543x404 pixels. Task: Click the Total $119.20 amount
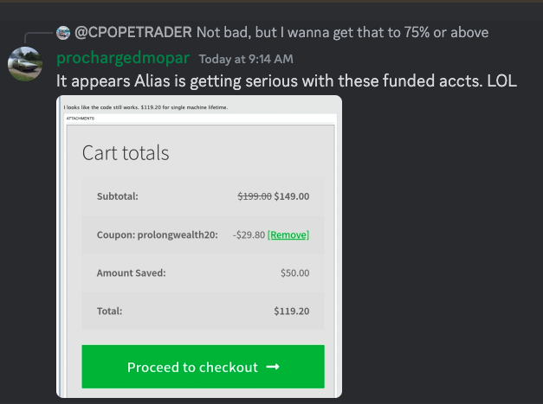pos(291,311)
